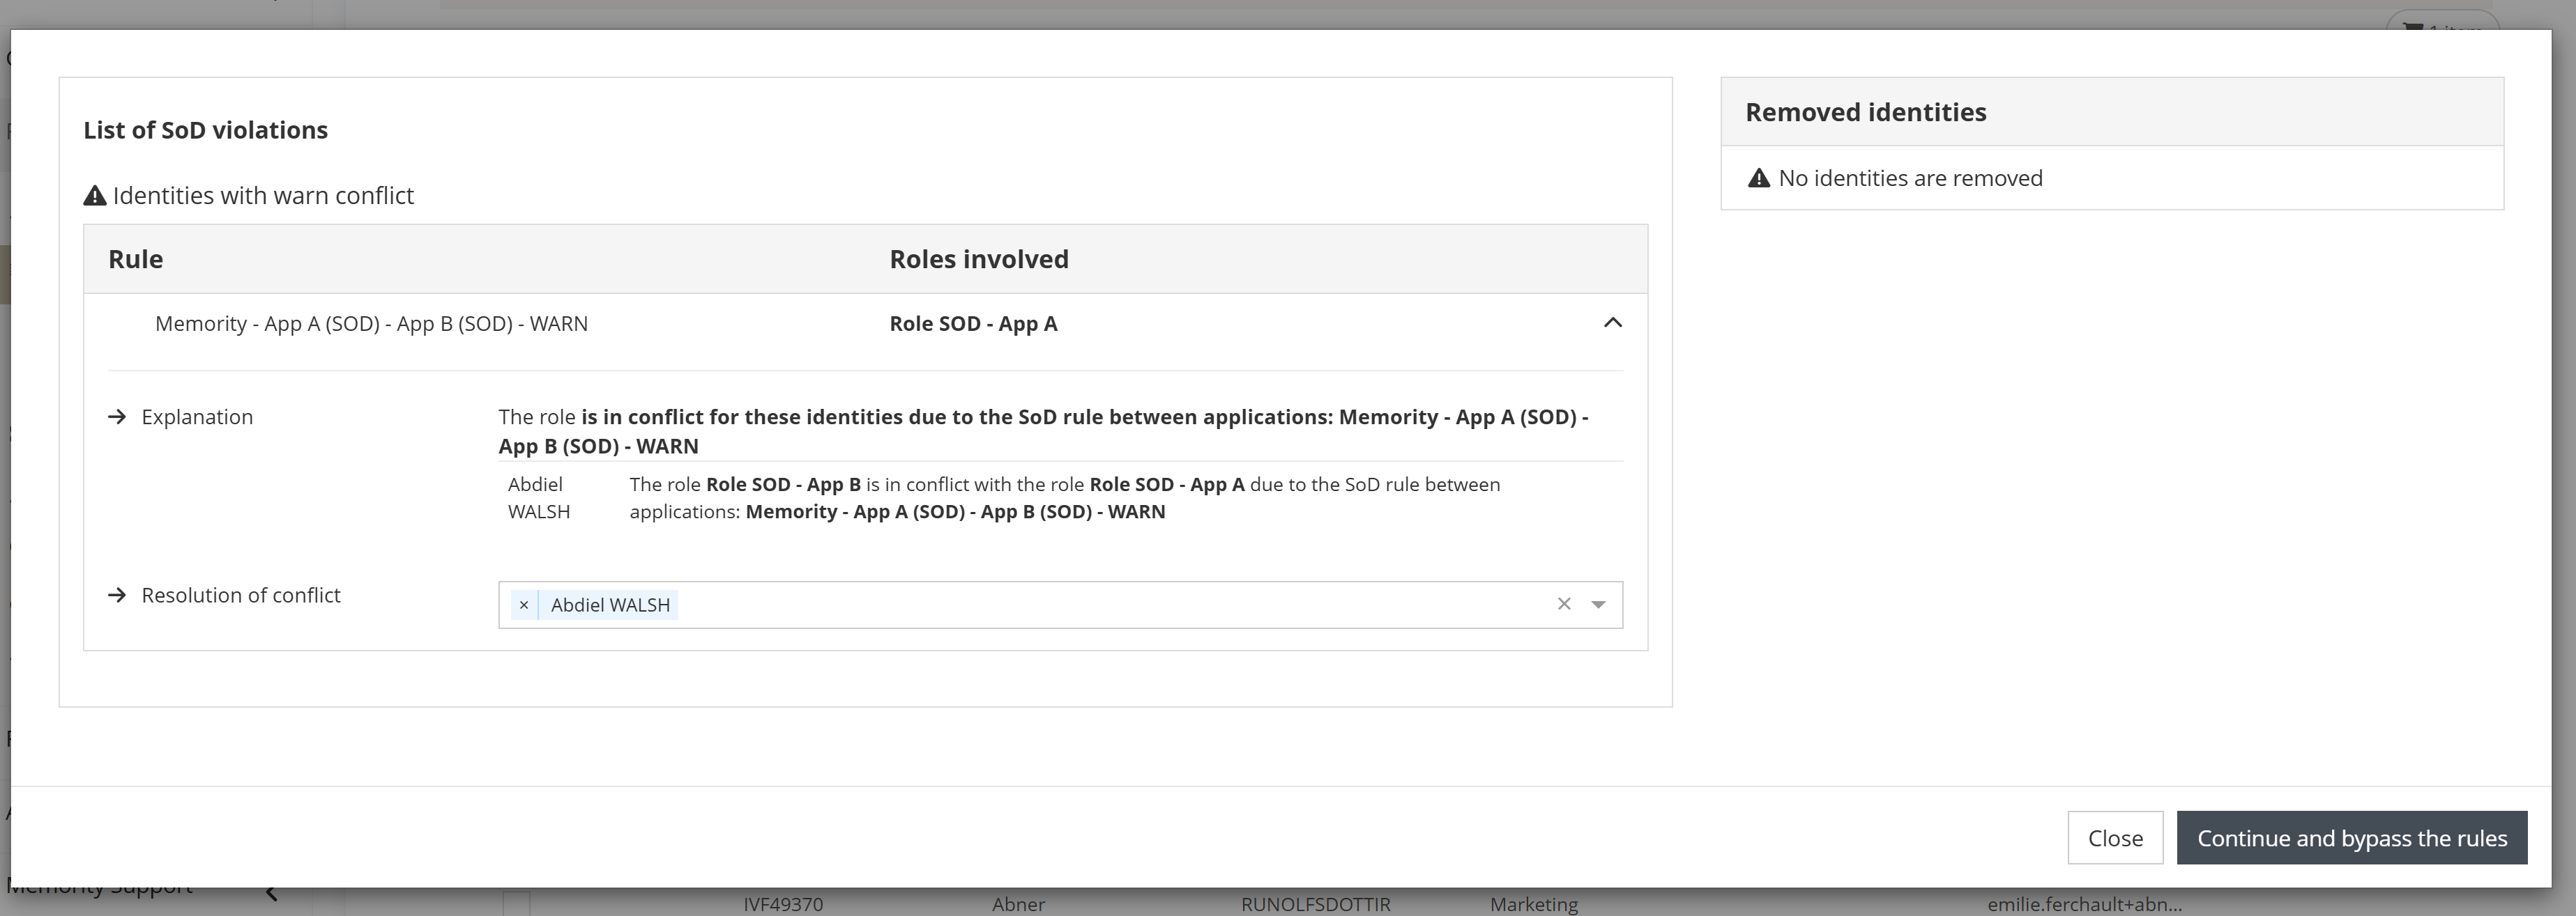The height and width of the screenshot is (916, 2576).
Task: Collapse the Memority SoD rule row chevron
Action: [x=1612, y=323]
